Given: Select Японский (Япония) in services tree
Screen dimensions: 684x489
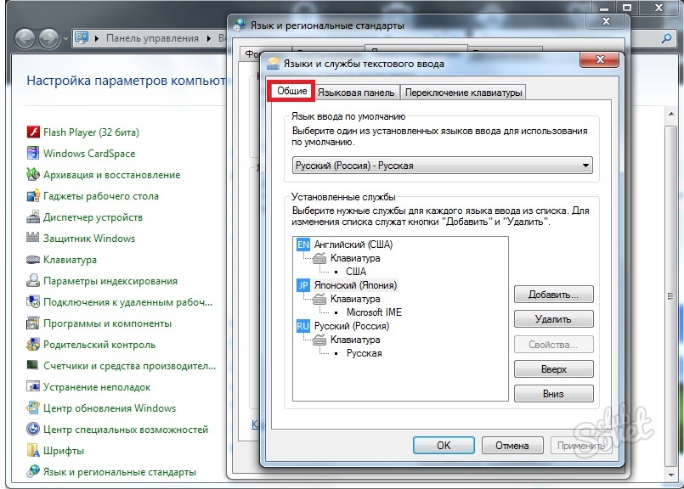Looking at the screenshot, I should 355,285.
